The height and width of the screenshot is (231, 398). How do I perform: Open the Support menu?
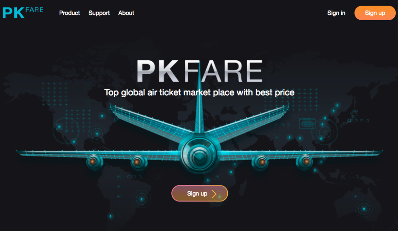(99, 13)
